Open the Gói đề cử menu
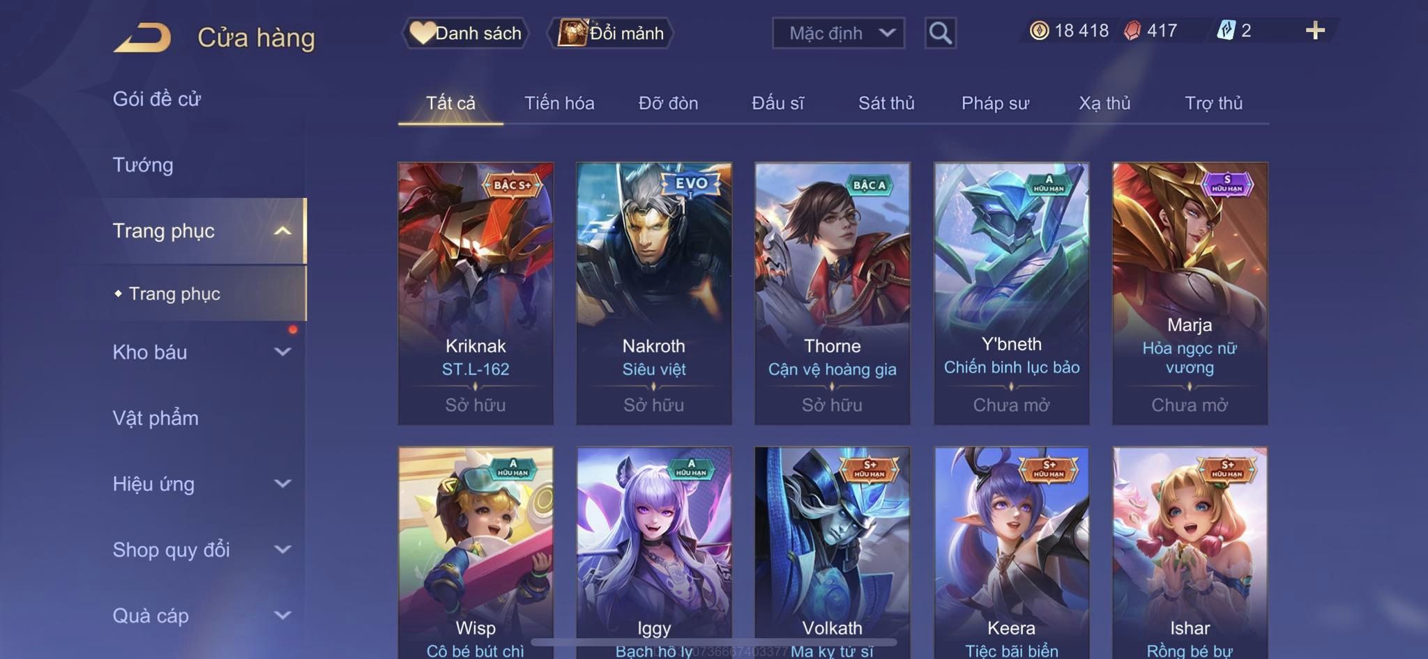 pyautogui.click(x=157, y=99)
